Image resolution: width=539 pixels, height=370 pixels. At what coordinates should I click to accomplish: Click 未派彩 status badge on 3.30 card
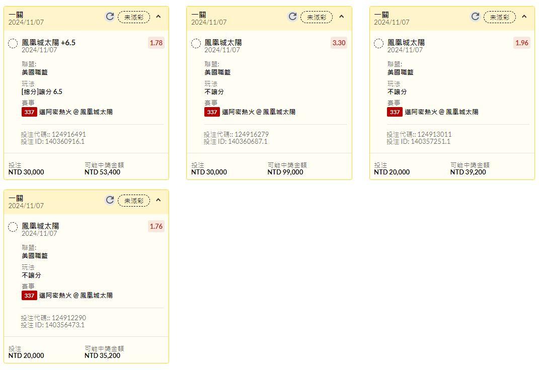point(317,17)
